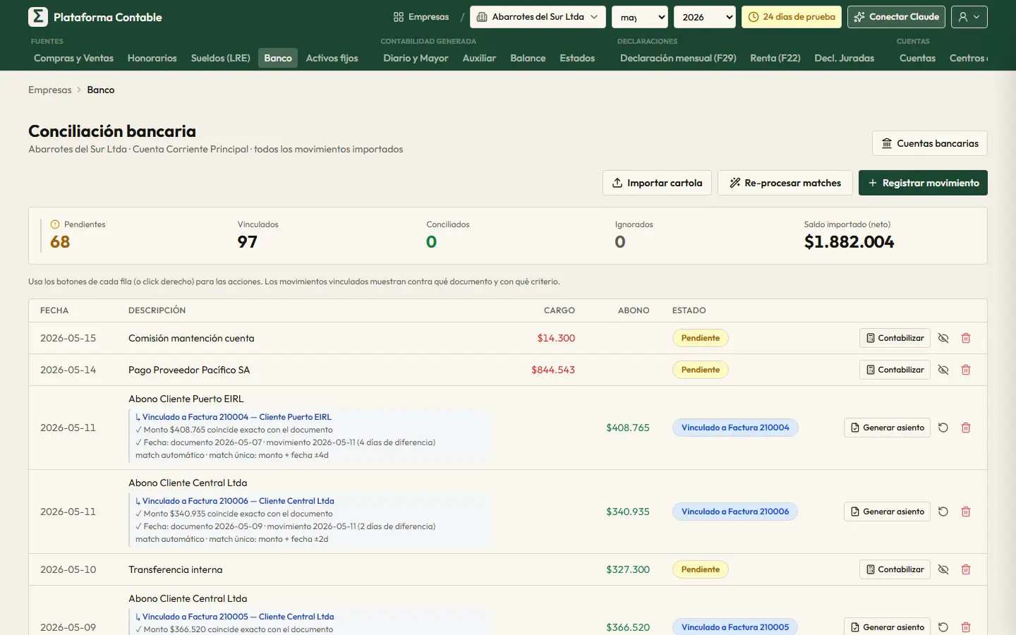The height and width of the screenshot is (635, 1016).
Task: Generar asiento for Factura 210004
Action: 887,428
